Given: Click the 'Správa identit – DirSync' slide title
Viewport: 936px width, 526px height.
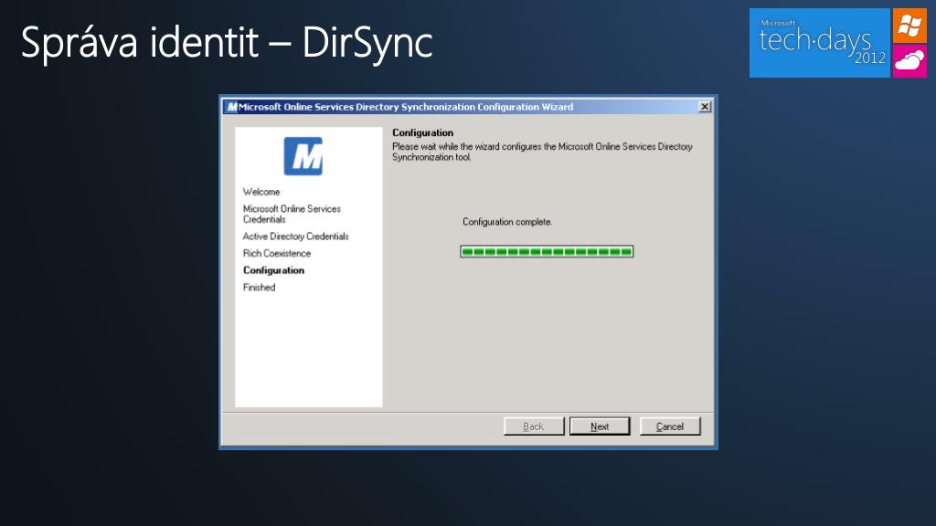Looking at the screenshot, I should [227, 43].
